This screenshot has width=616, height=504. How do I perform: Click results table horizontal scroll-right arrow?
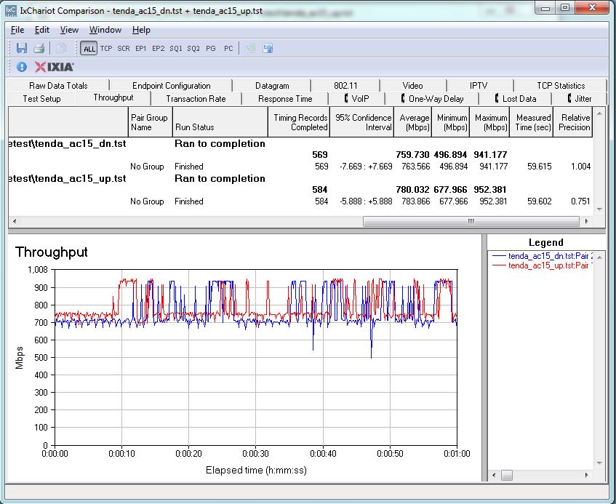click(x=586, y=221)
